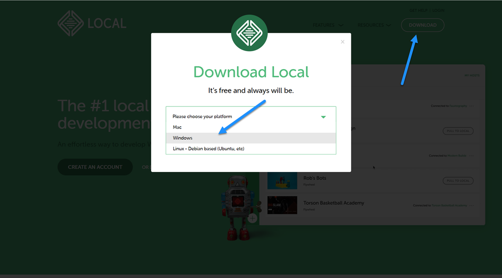
Task: Open the platform dropdown arrow
Action: 323,117
